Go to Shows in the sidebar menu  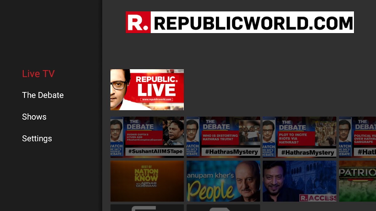[34, 117]
